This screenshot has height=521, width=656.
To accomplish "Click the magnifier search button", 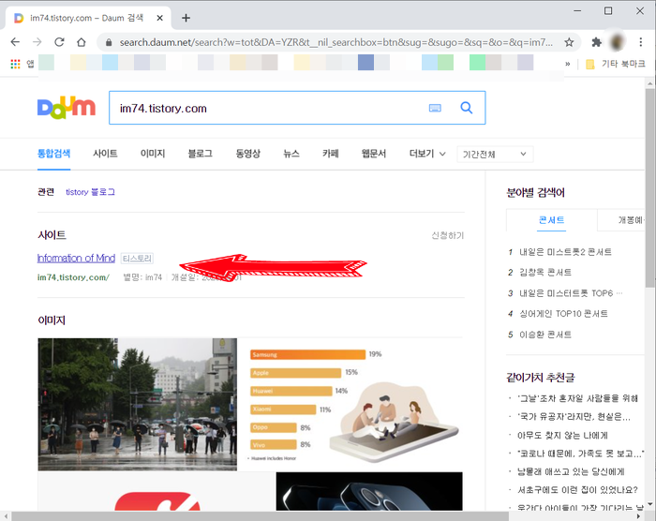I will click(467, 108).
